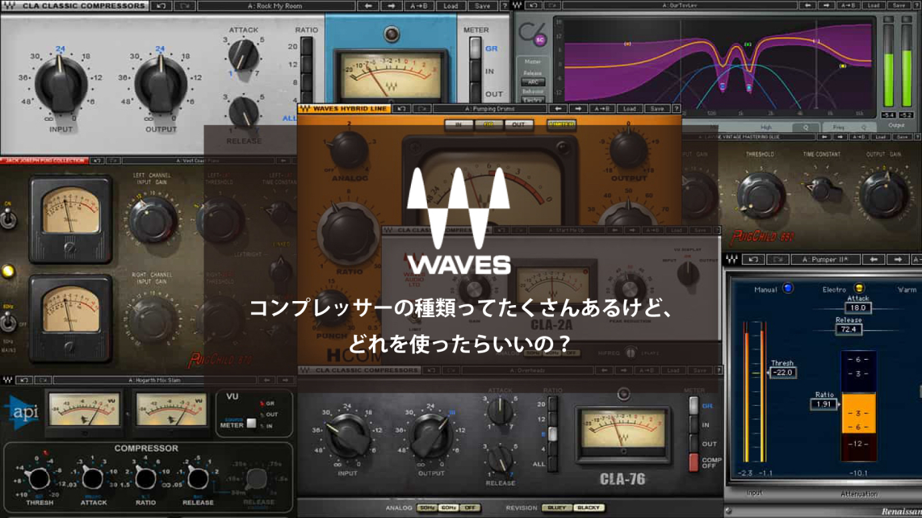Open the 'A: Rock My Room' preset menu
Image resolution: width=922 pixels, height=518 pixels.
277,6
